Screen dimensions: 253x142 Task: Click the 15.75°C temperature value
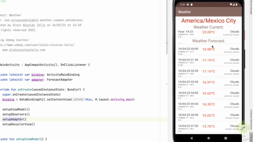(208, 126)
